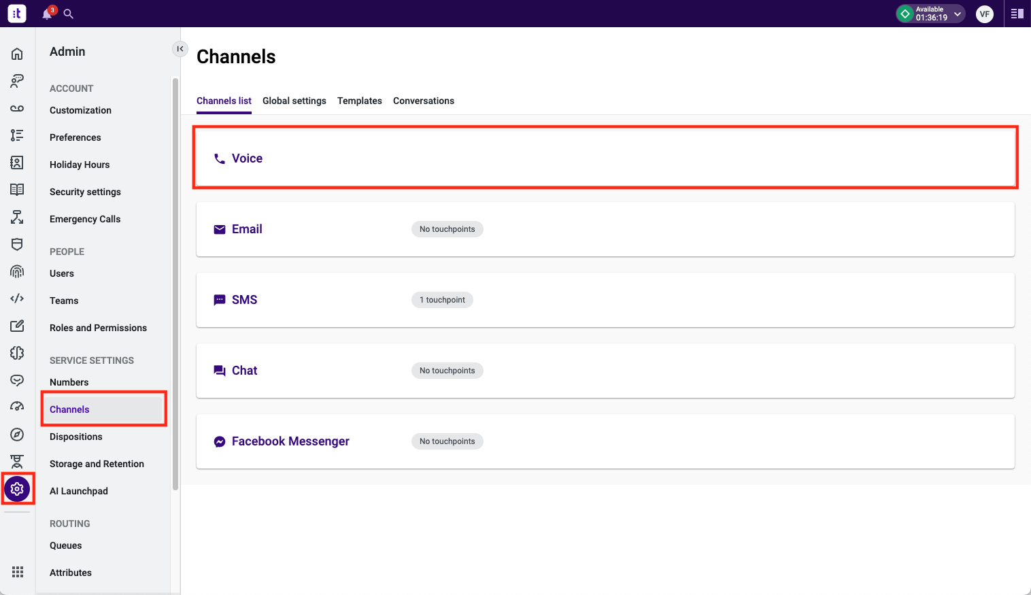The image size is (1031, 595).
Task: Open Teams under People
Action: 64,301
